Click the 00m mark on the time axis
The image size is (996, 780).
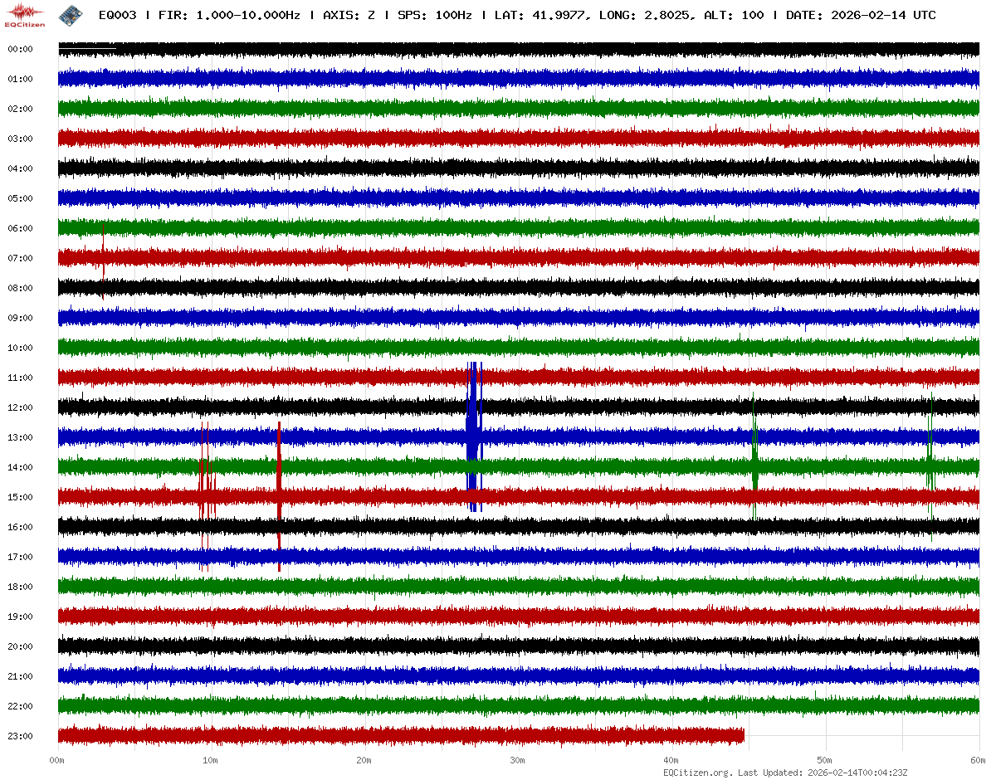(x=58, y=760)
